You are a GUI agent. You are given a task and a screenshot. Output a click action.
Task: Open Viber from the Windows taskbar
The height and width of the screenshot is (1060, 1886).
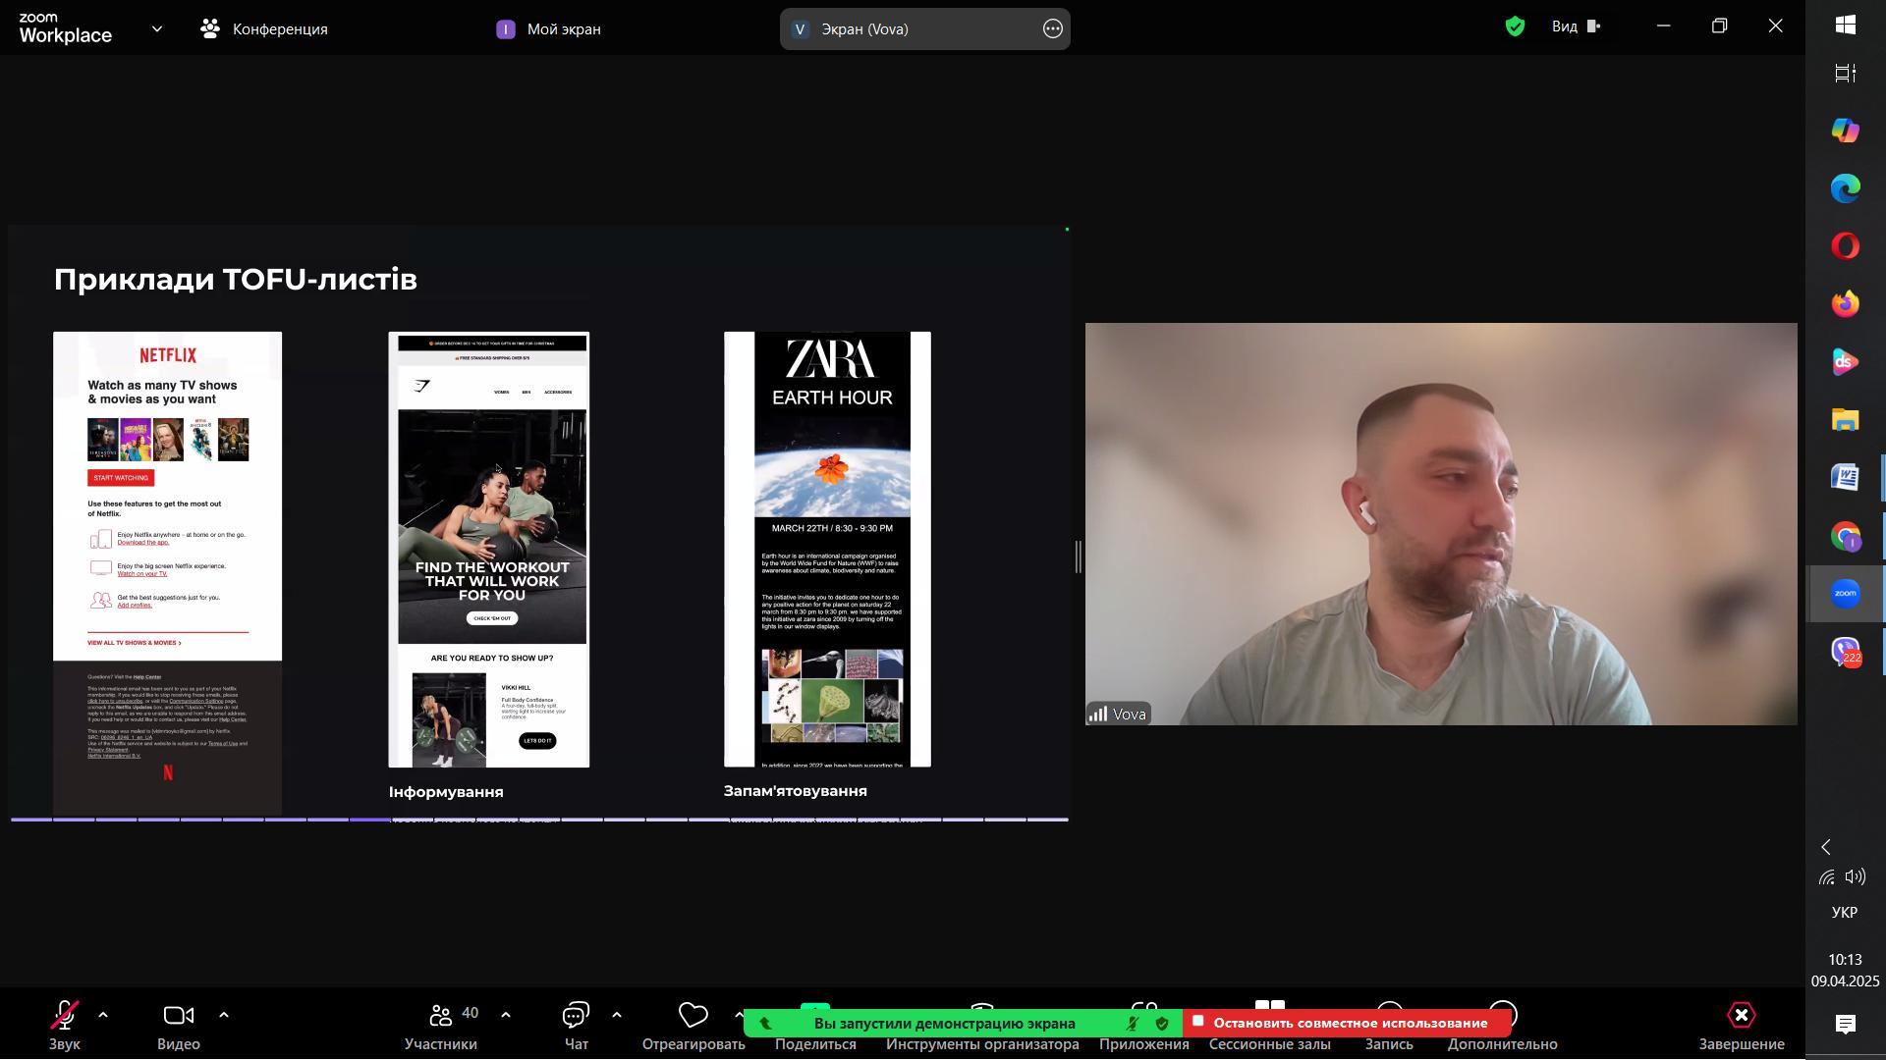pyautogui.click(x=1845, y=651)
